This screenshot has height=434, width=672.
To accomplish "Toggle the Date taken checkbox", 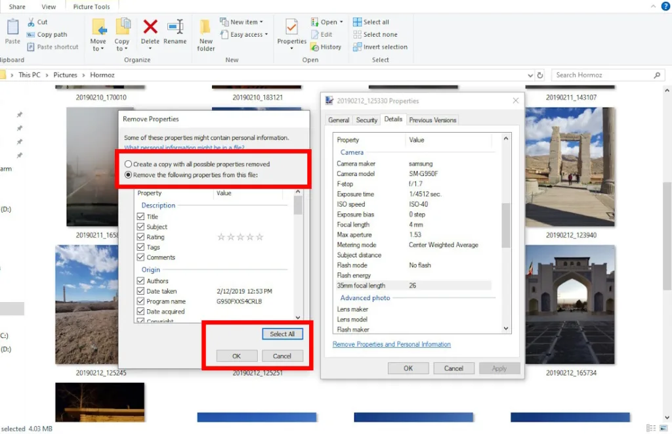I will (x=140, y=291).
